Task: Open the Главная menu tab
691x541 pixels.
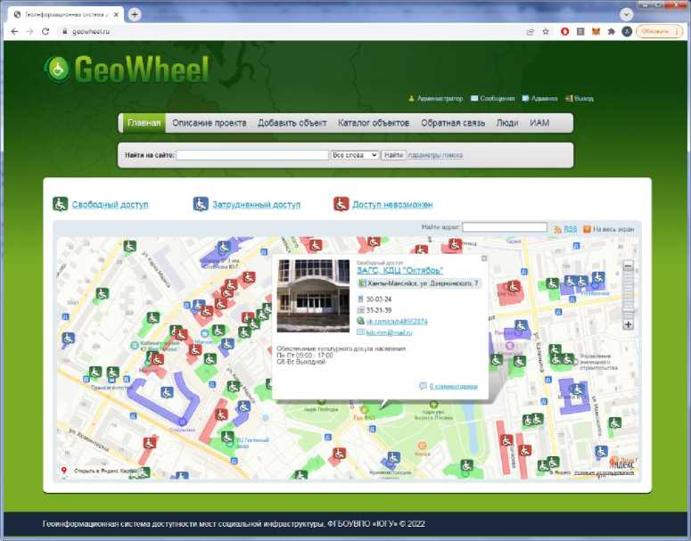Action: [144, 123]
